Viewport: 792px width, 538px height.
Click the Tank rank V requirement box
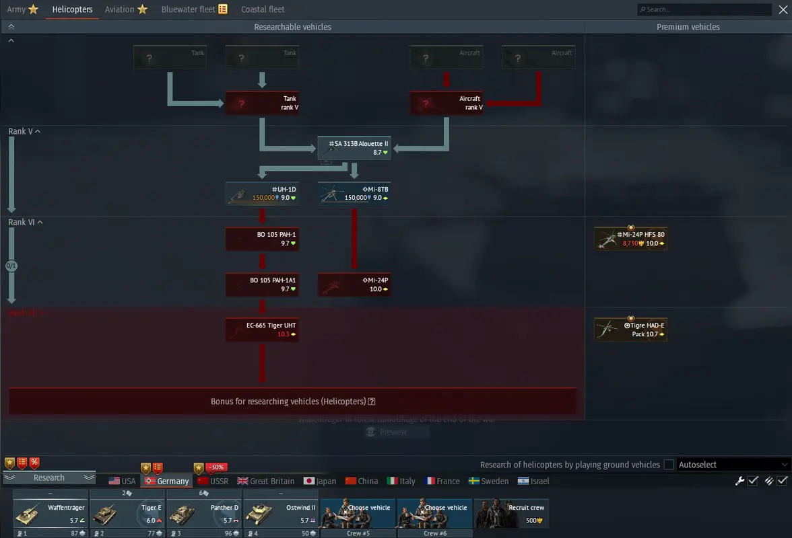pos(262,103)
